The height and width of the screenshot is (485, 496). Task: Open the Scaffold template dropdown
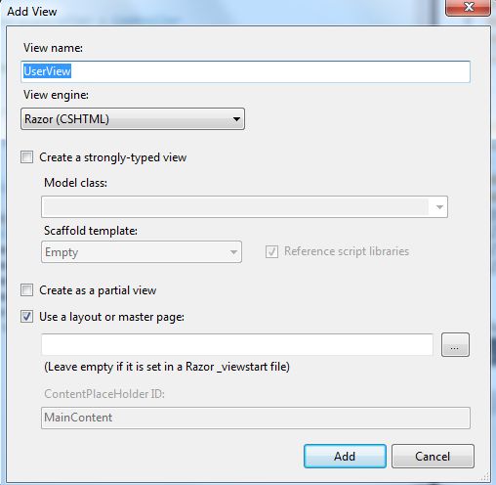coord(142,252)
